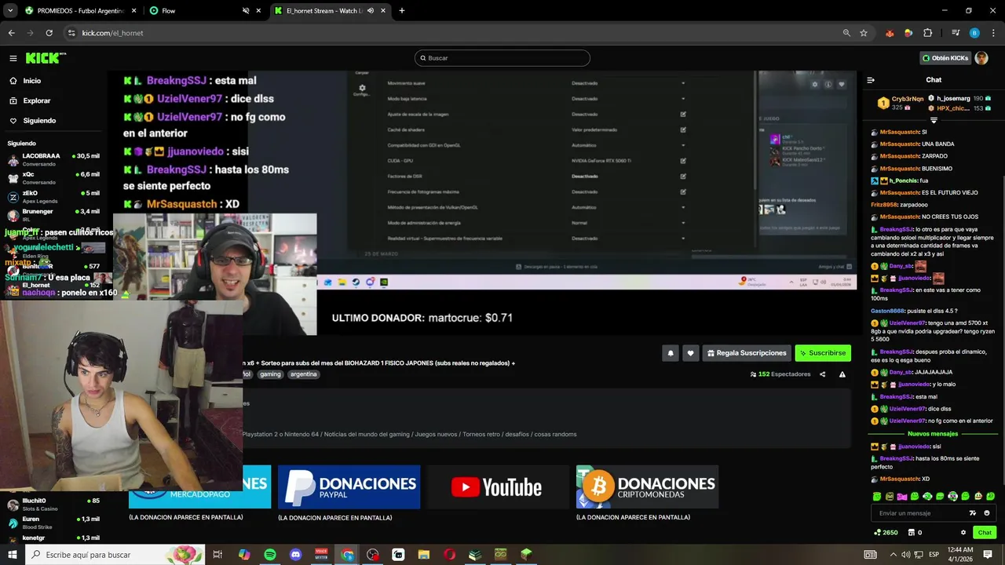The height and width of the screenshot is (565, 1005).
Task: Mute the El_hornet tab audio icon
Action: tap(371, 11)
